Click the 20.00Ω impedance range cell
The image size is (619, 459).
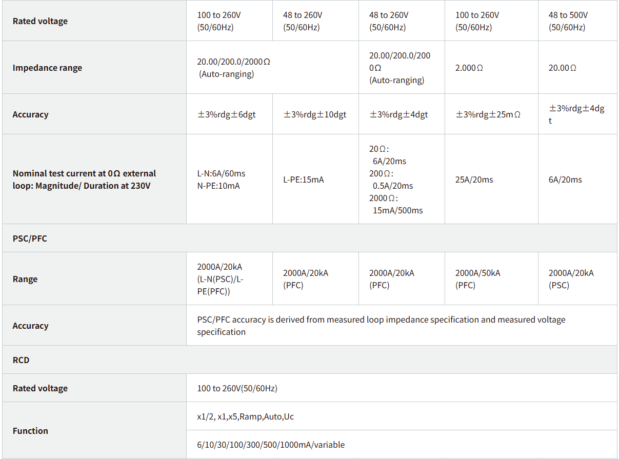[562, 68]
